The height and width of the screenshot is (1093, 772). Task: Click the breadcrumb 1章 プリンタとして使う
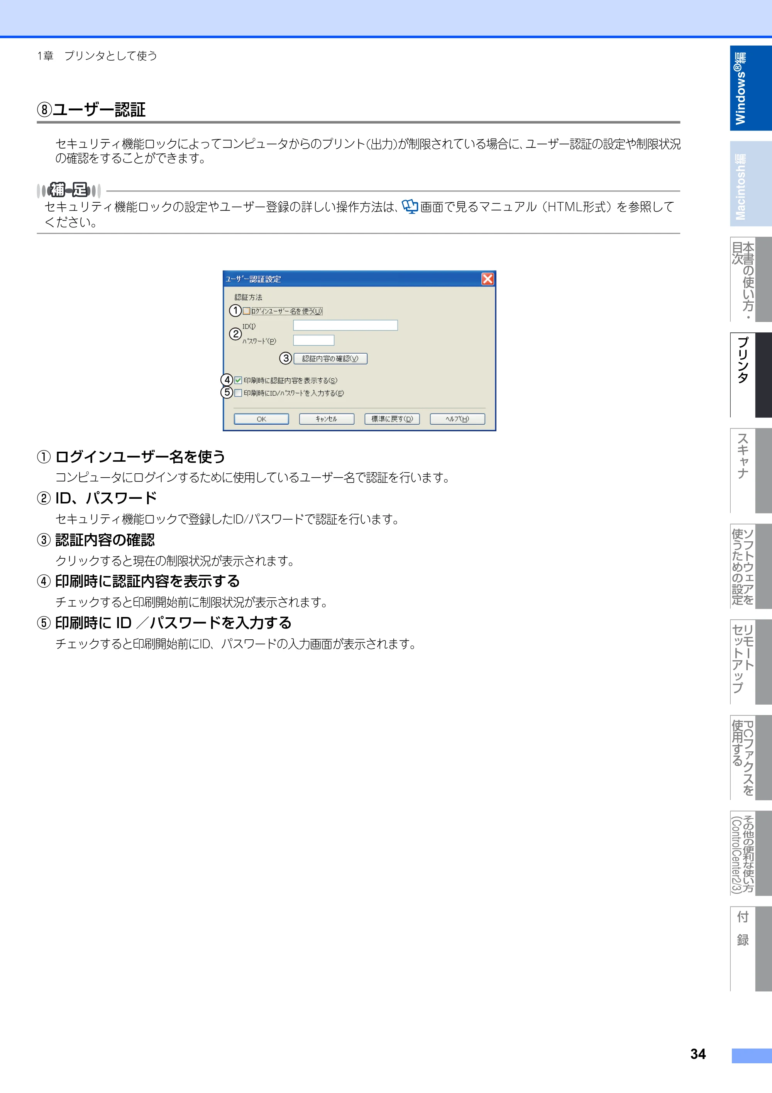pos(97,56)
